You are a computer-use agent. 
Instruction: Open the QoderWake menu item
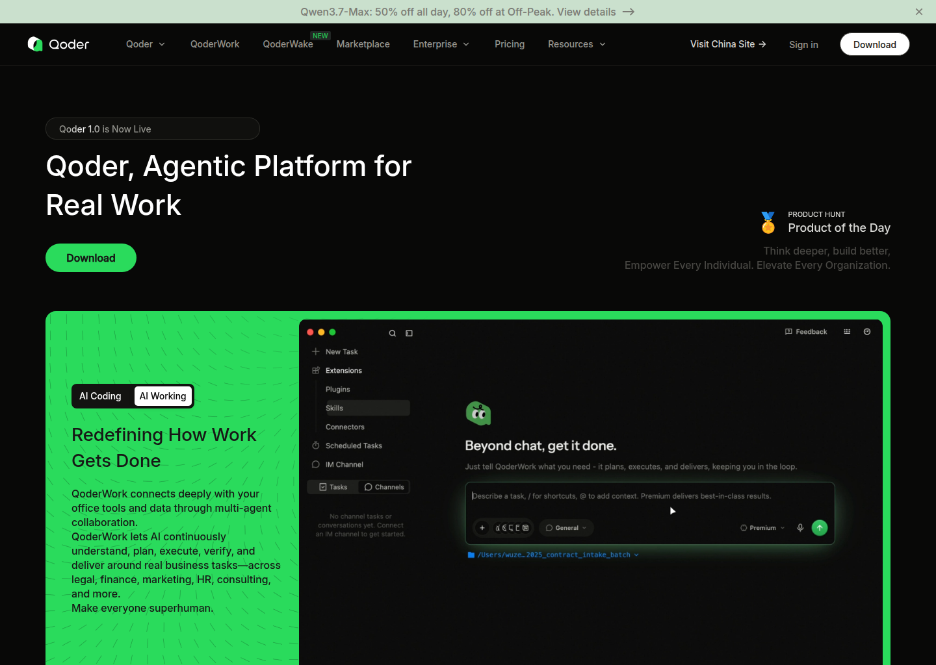288,44
